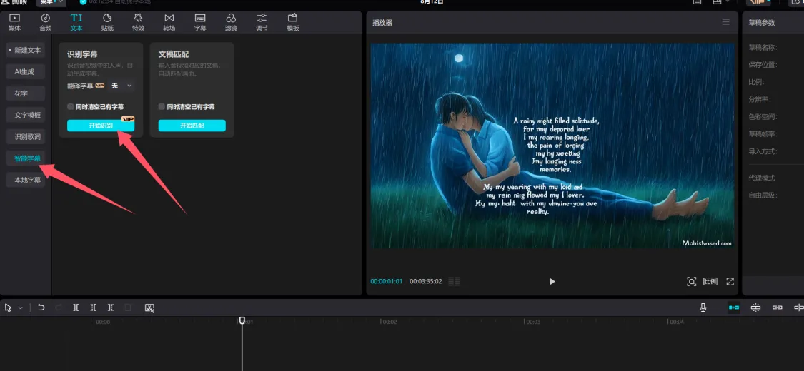Select 识别歌词 in the left sidebar
Screen dimensions: 804x371
28,136
